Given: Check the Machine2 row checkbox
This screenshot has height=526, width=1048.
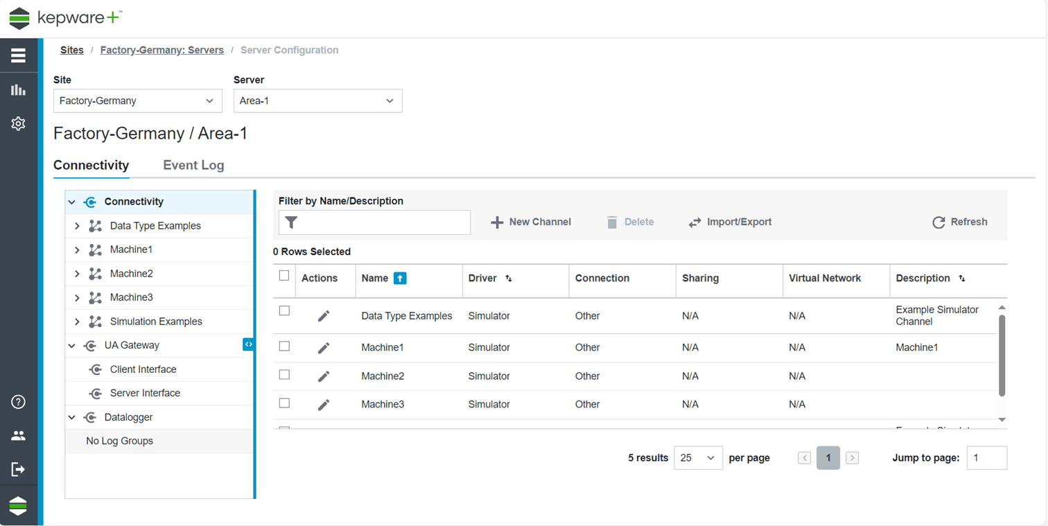Looking at the screenshot, I should [284, 374].
